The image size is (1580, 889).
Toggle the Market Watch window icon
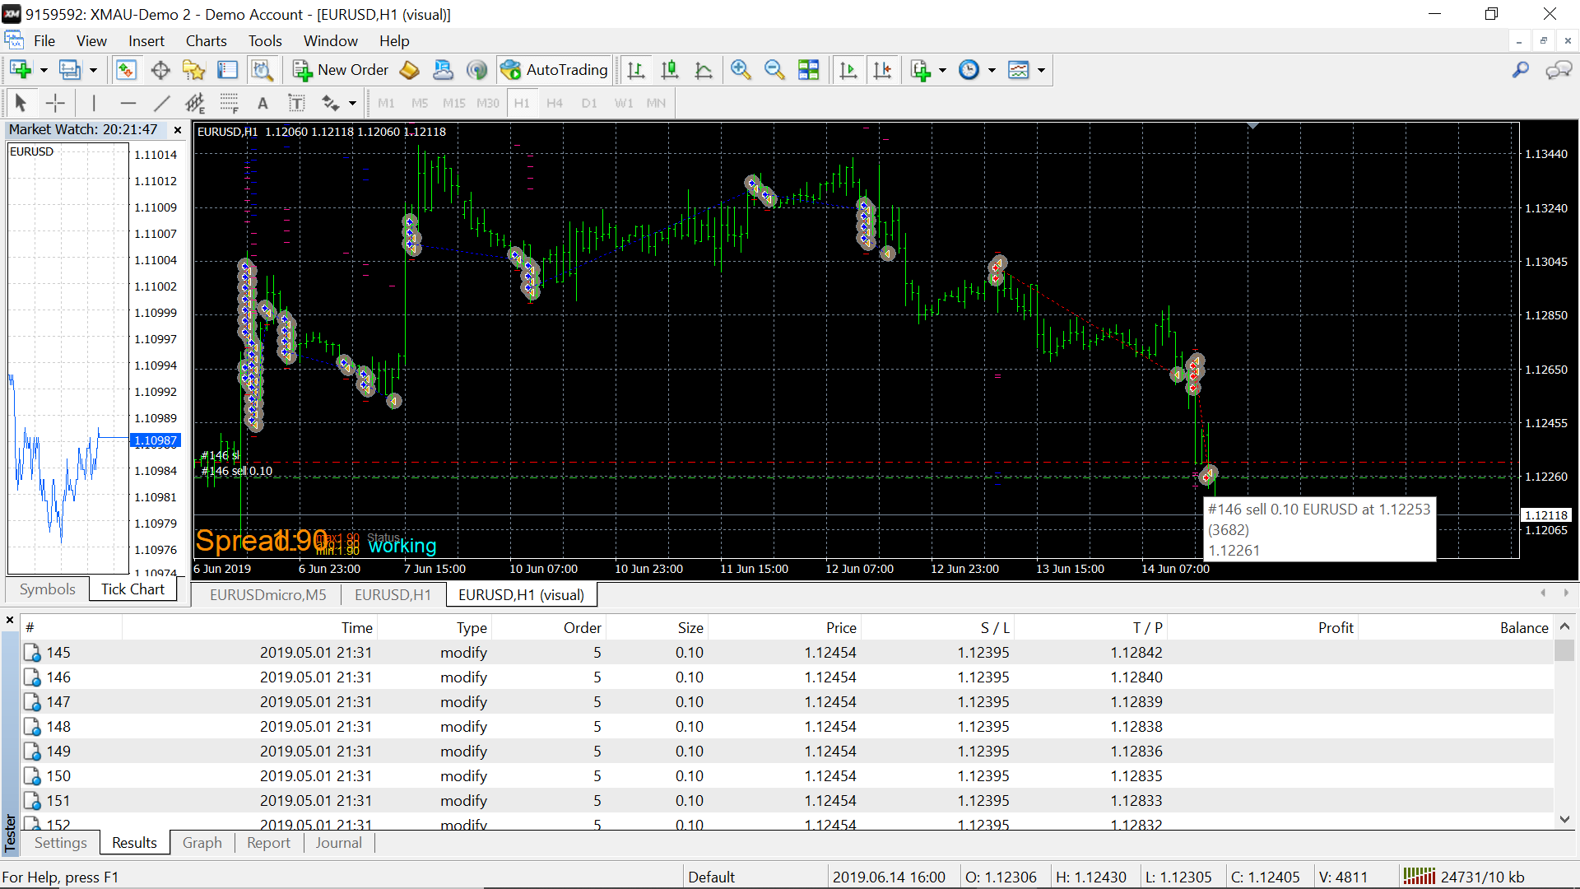point(126,70)
